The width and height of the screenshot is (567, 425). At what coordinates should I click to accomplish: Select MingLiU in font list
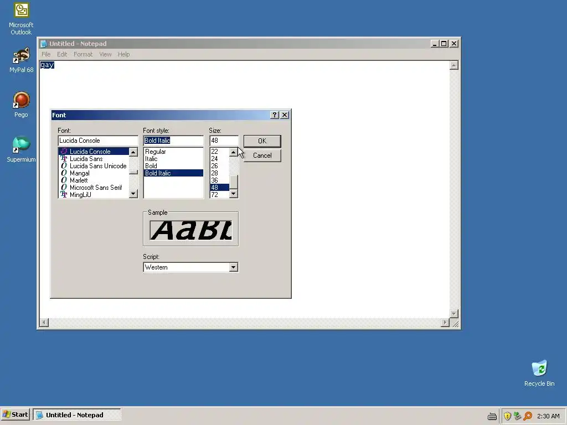tap(93, 194)
